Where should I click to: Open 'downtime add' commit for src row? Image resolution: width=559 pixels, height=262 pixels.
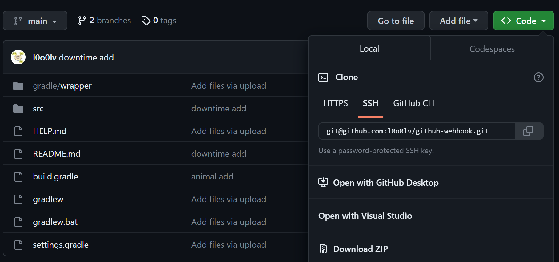[219, 109]
